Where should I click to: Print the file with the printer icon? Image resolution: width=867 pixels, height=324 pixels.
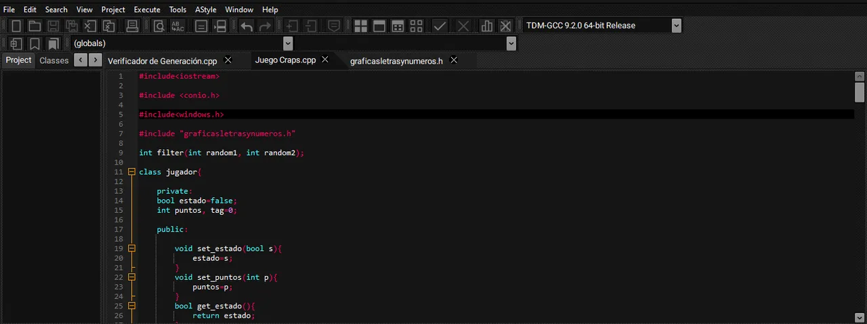(133, 26)
